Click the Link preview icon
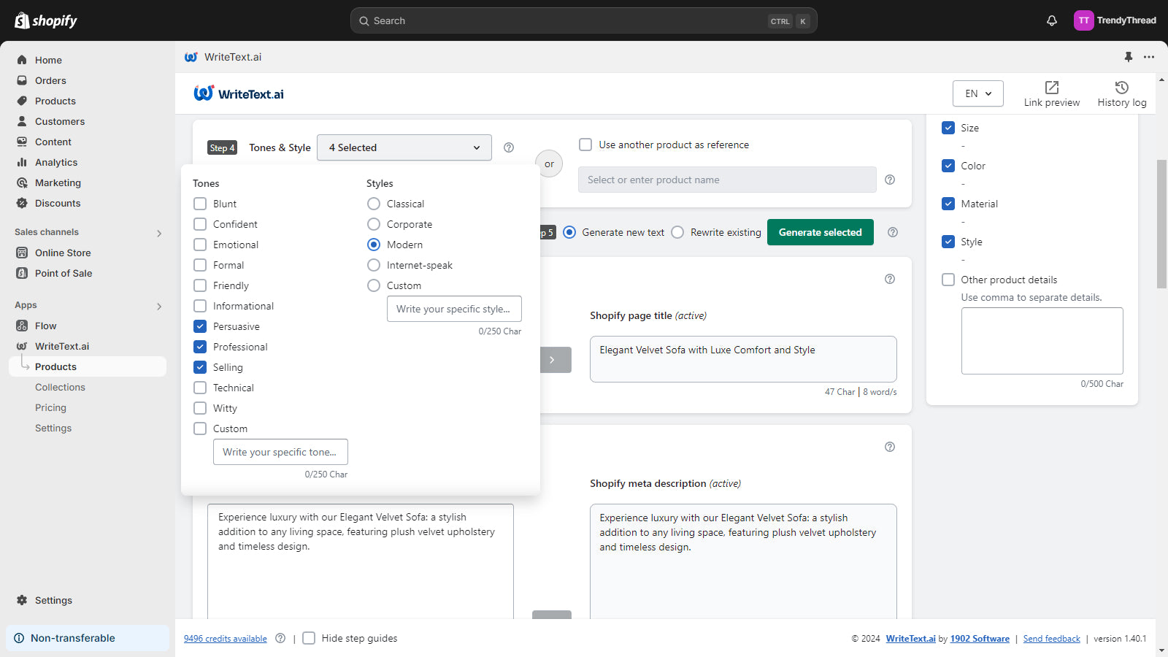The width and height of the screenshot is (1168, 657). (x=1052, y=87)
